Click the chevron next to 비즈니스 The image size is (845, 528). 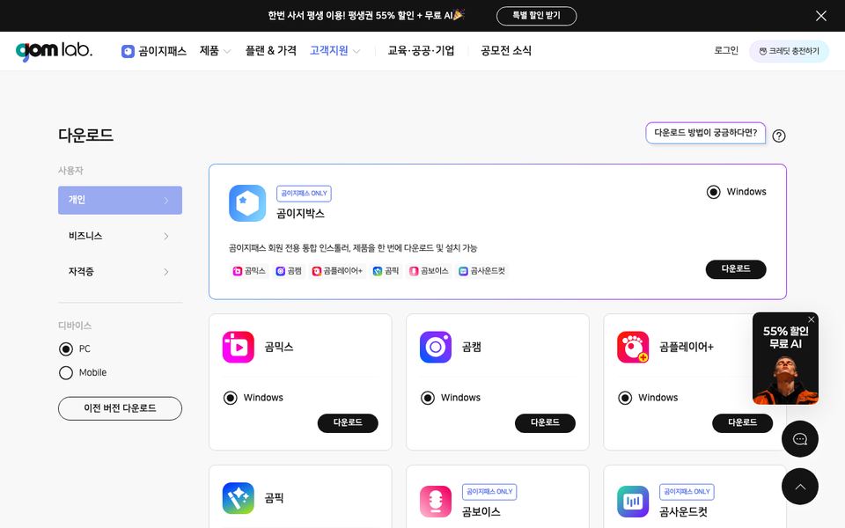pyautogui.click(x=166, y=236)
